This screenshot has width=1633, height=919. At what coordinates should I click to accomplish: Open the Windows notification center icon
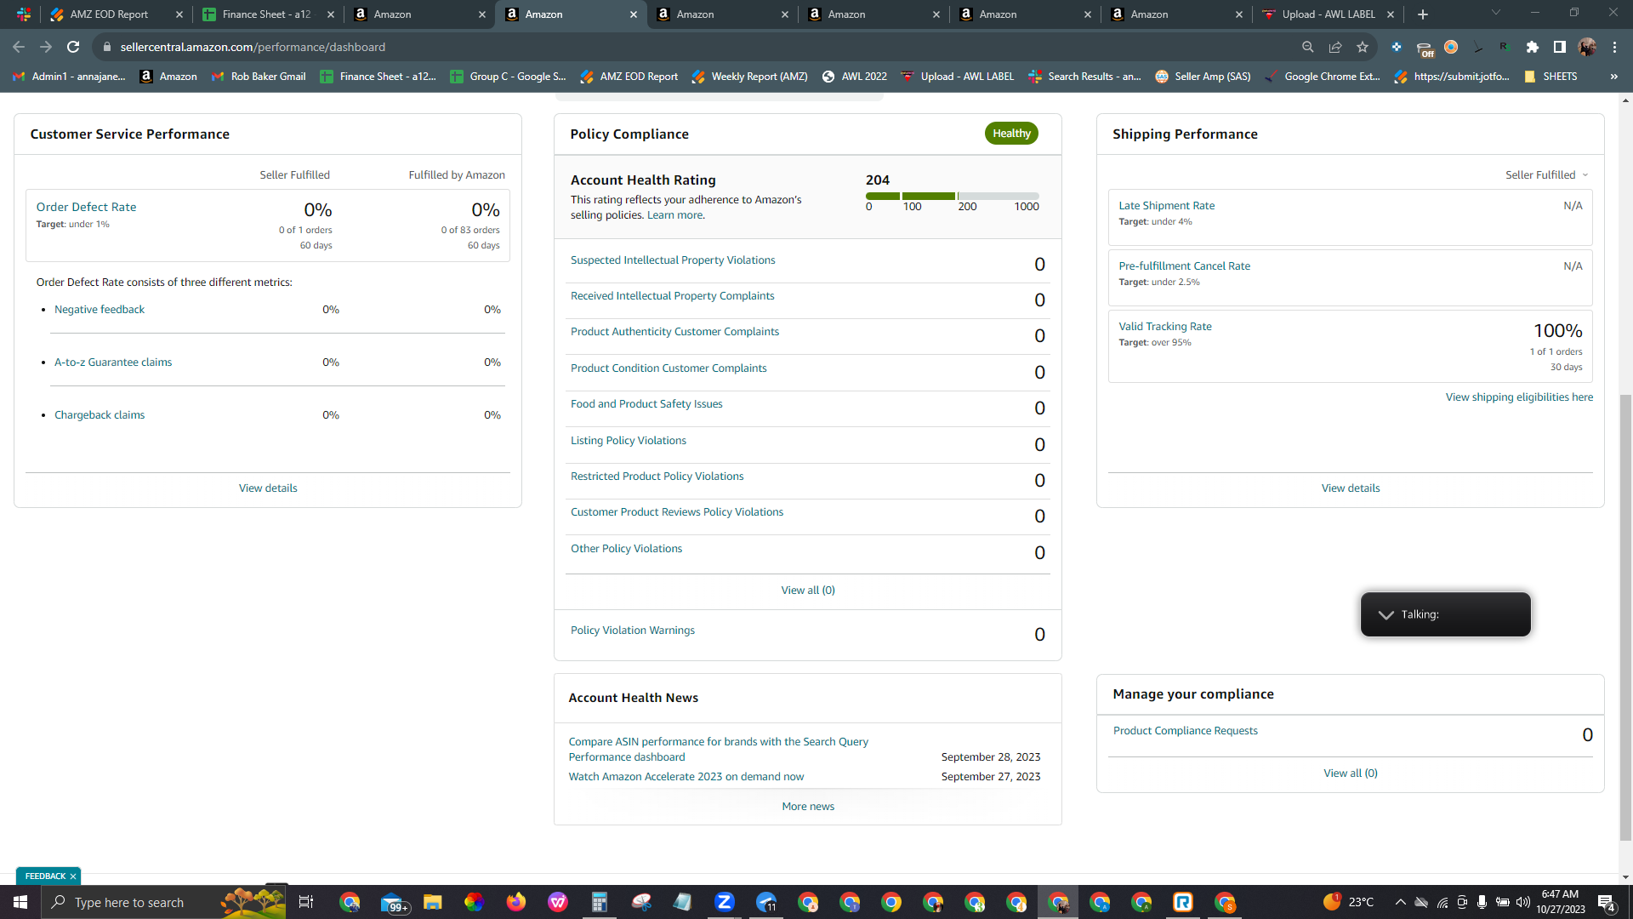pyautogui.click(x=1607, y=902)
